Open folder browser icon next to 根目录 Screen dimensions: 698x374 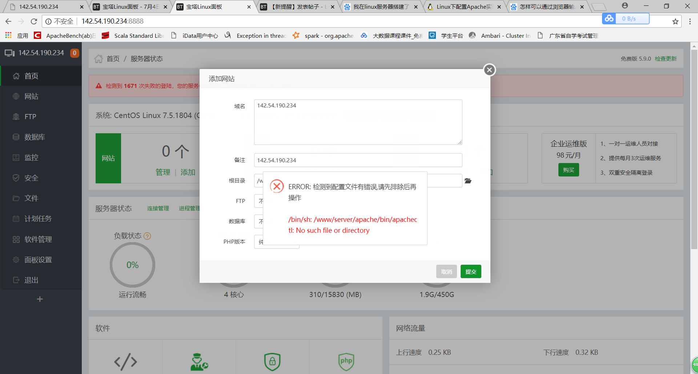point(468,181)
